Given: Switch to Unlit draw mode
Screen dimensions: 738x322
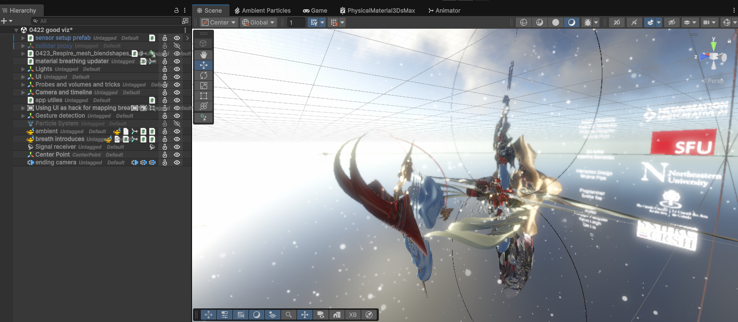Looking at the screenshot, I should click(555, 22).
